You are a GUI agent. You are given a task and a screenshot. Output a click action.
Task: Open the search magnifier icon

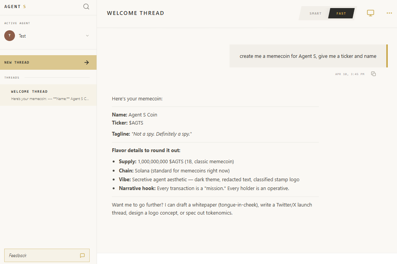point(86,7)
